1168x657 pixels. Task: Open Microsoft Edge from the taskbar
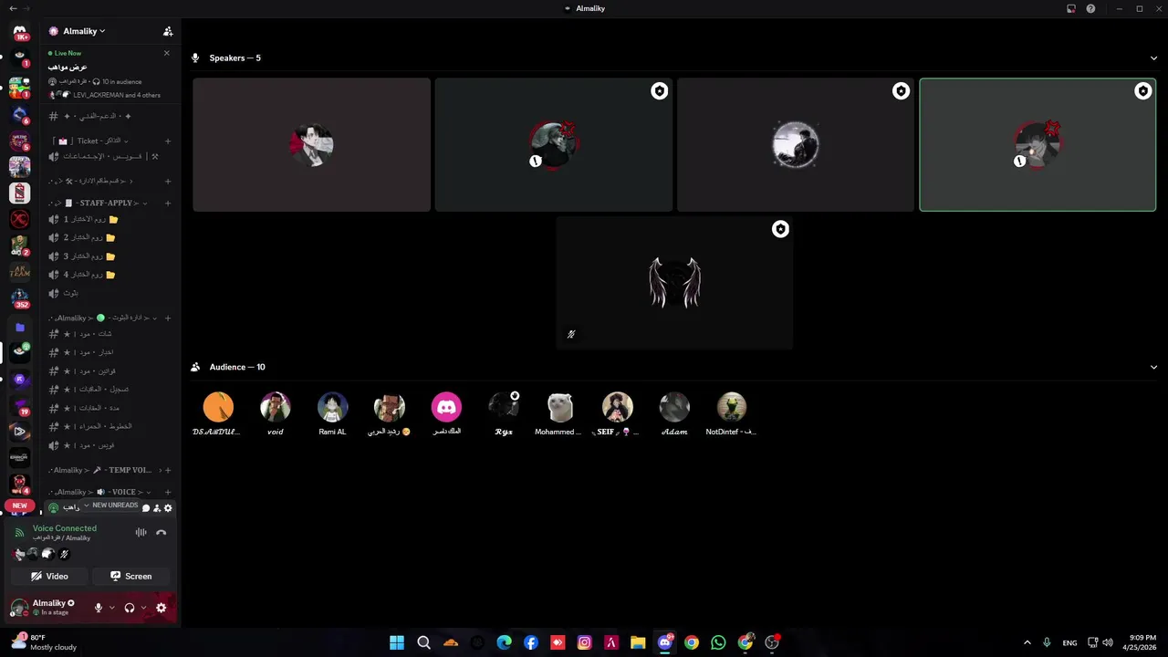504,642
